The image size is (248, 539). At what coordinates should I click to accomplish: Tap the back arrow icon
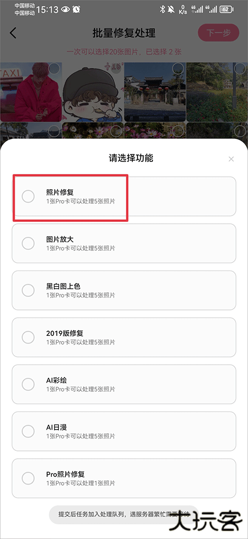point(13,33)
